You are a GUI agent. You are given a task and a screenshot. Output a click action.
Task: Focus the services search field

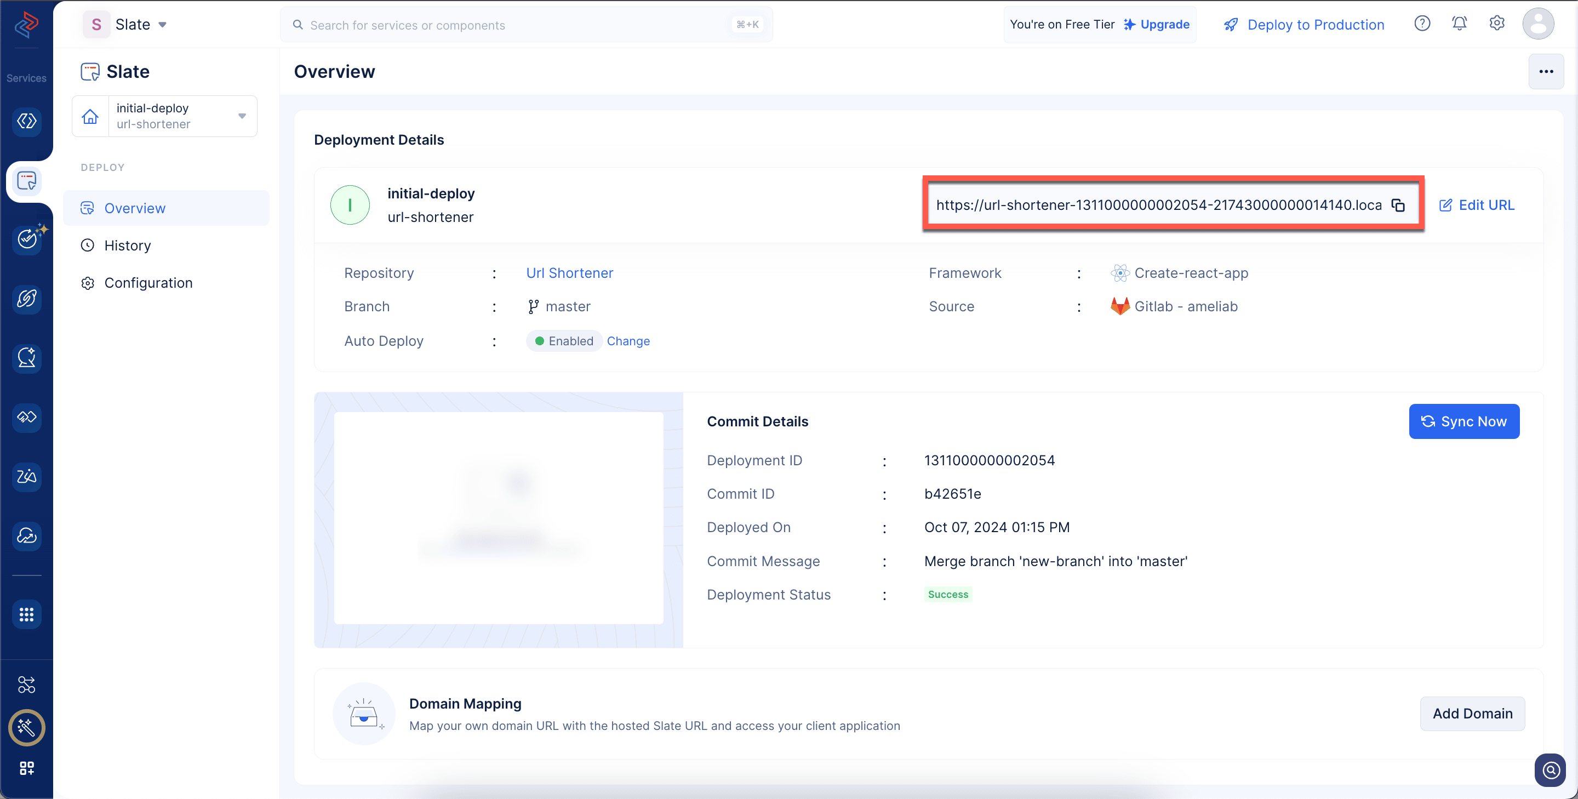526,25
